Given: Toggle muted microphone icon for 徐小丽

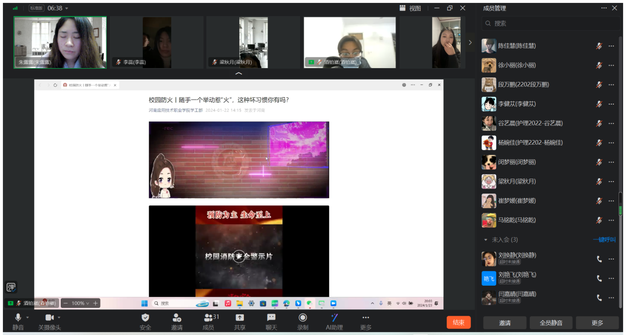Looking at the screenshot, I should coord(599,65).
